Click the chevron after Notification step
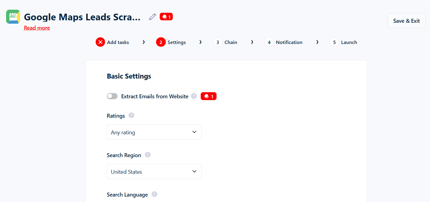This screenshot has width=430, height=202. [x=317, y=42]
